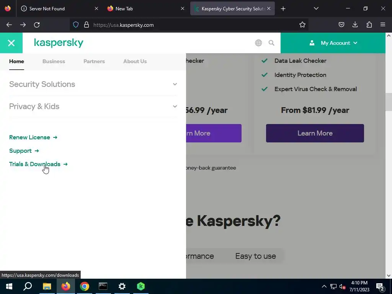Screen dimensions: 392x294
Task: Click the dark purple Learn More button
Action: pyautogui.click(x=315, y=133)
